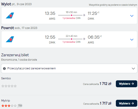The image size is (138, 109).
Task: Click outbound '1 przesiadka CAN' stopover label
Action: [x=72, y=18]
